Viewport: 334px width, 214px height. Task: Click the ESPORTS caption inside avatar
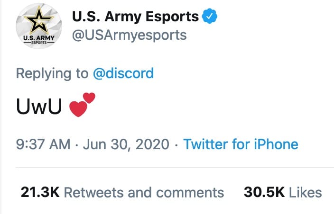pyautogui.click(x=39, y=43)
